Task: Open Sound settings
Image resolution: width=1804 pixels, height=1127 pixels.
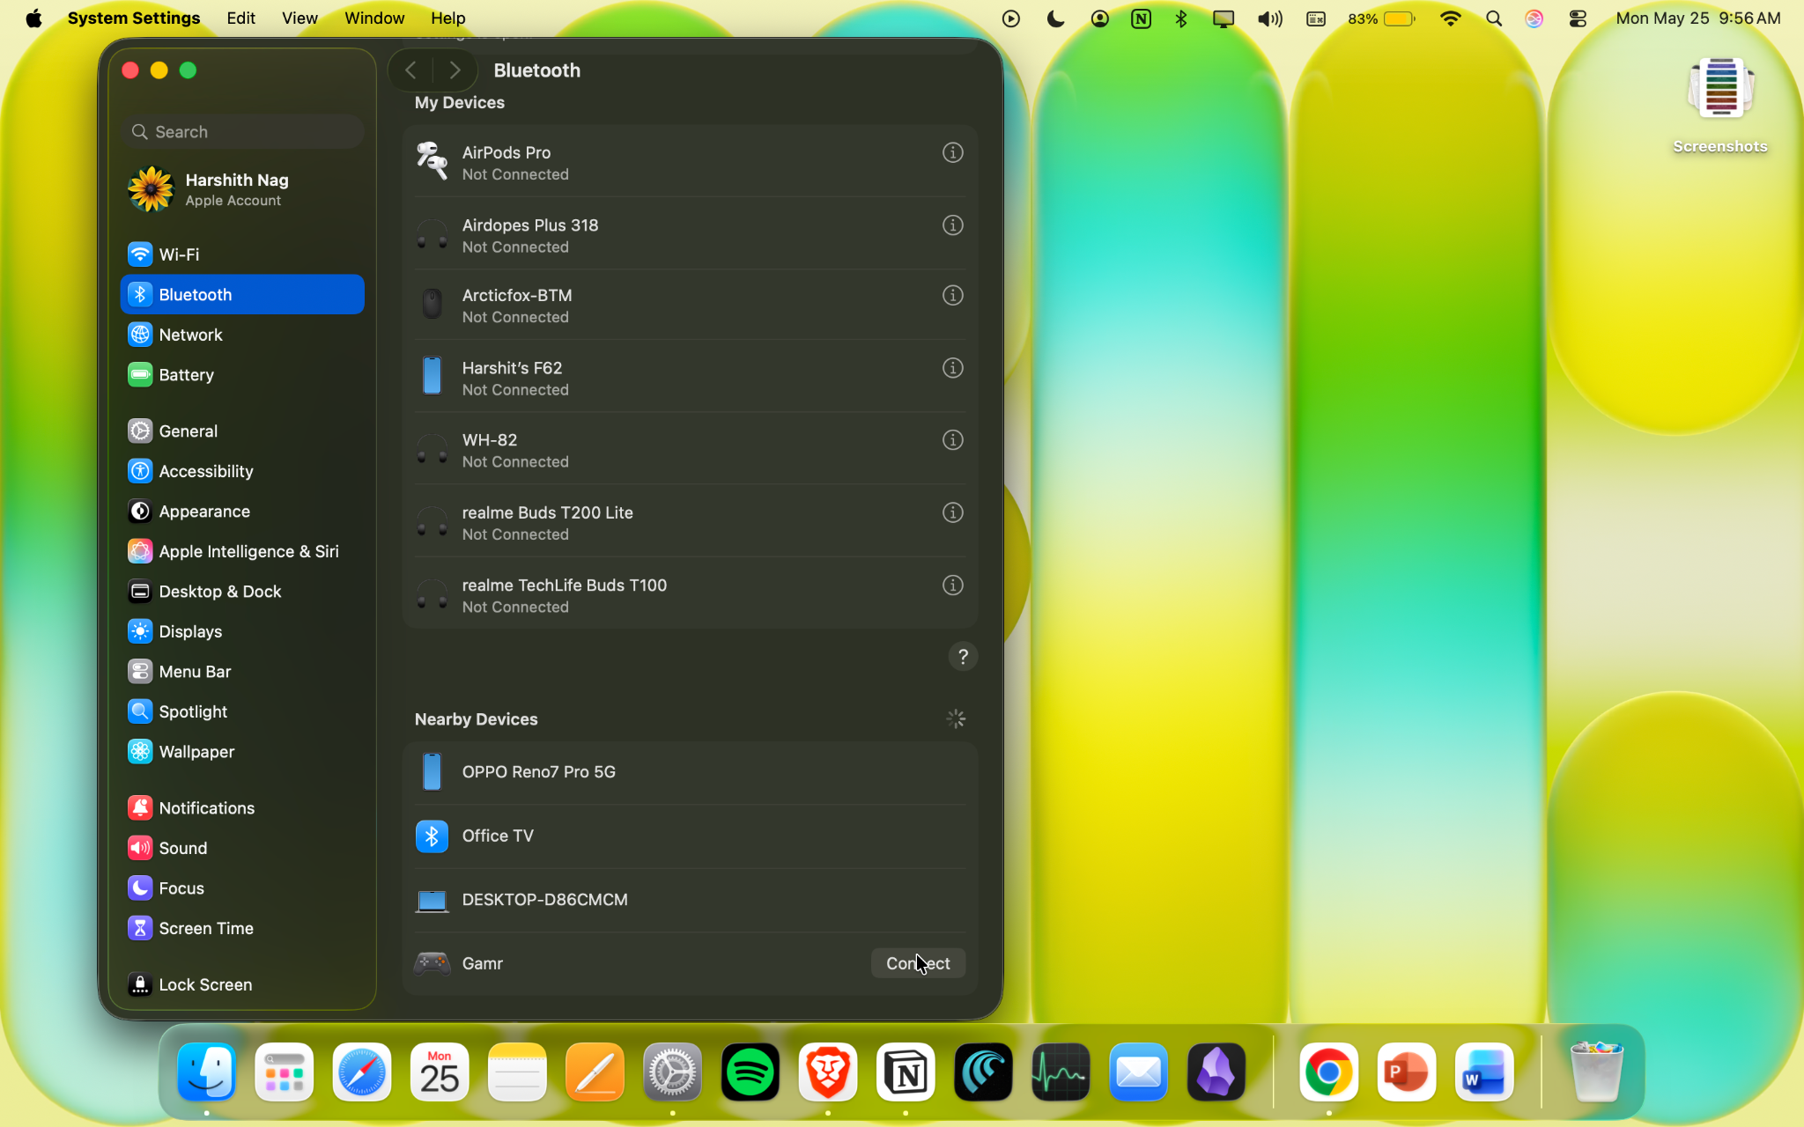Action: (x=242, y=848)
